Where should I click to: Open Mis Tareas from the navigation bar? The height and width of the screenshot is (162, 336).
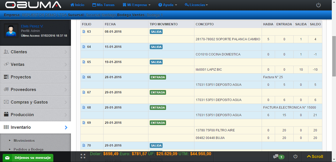[103, 5]
